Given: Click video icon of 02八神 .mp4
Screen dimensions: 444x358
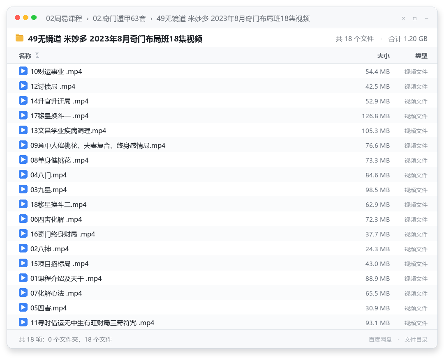Looking at the screenshot, I should pyautogui.click(x=23, y=248).
